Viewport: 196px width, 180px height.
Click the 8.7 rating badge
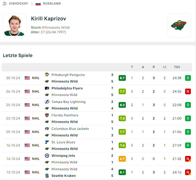click(122, 78)
